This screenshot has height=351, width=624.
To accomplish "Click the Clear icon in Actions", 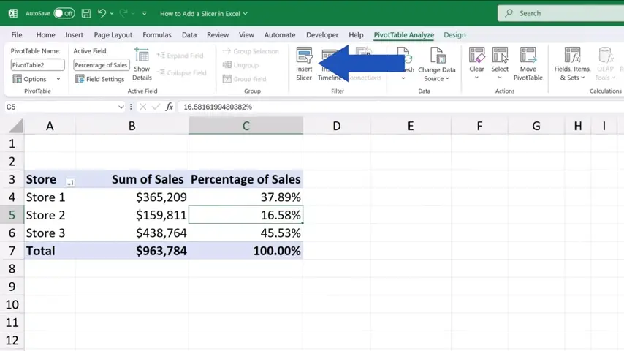I will point(476,64).
